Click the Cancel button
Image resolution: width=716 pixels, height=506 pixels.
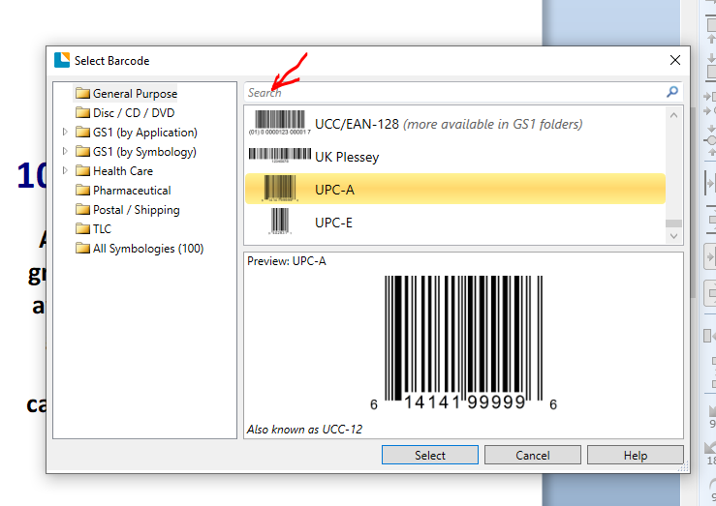(x=532, y=455)
